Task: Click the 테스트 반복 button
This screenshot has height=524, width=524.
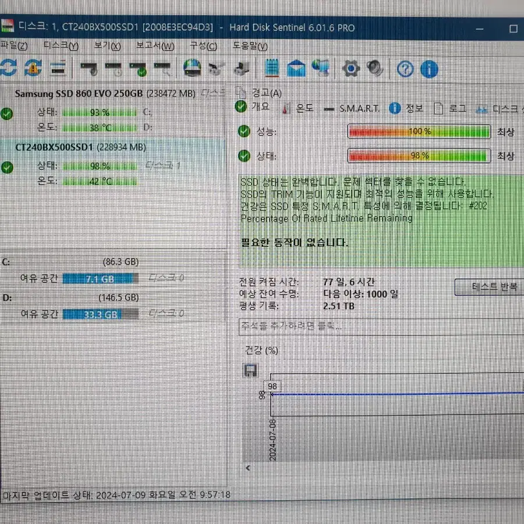Action: point(489,287)
